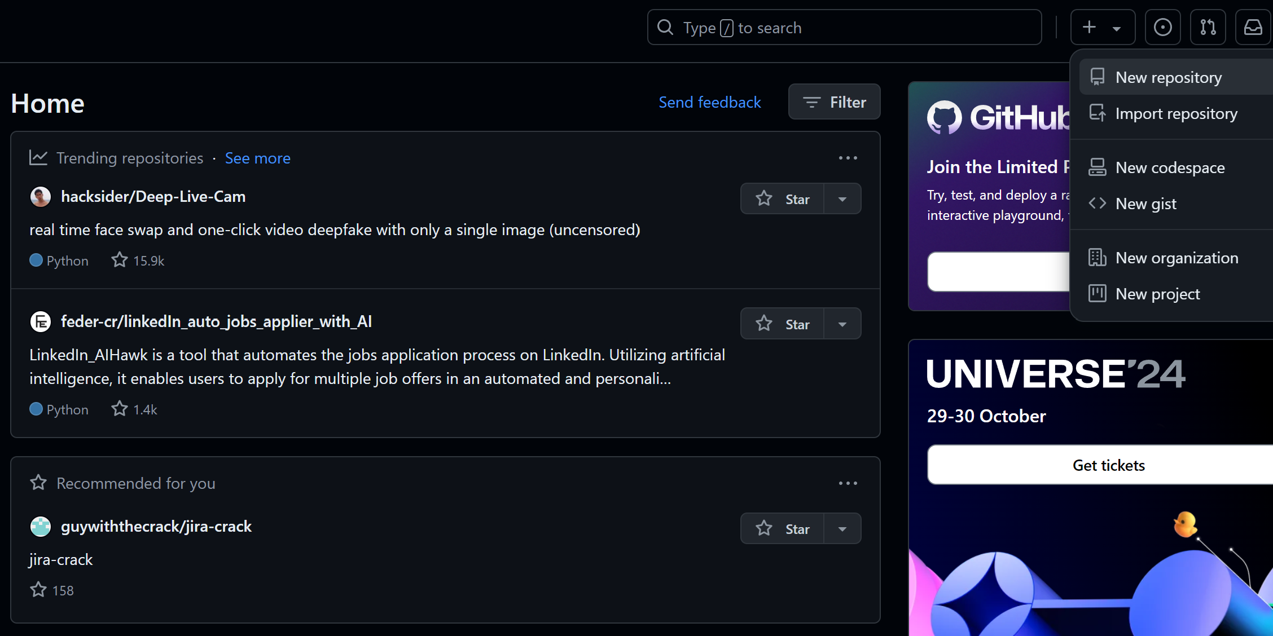Click the white button in GitHub banner
Image resolution: width=1273 pixels, height=636 pixels.
pos(998,272)
